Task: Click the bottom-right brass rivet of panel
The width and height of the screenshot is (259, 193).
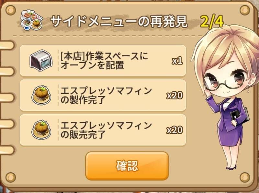Action: click(x=245, y=177)
